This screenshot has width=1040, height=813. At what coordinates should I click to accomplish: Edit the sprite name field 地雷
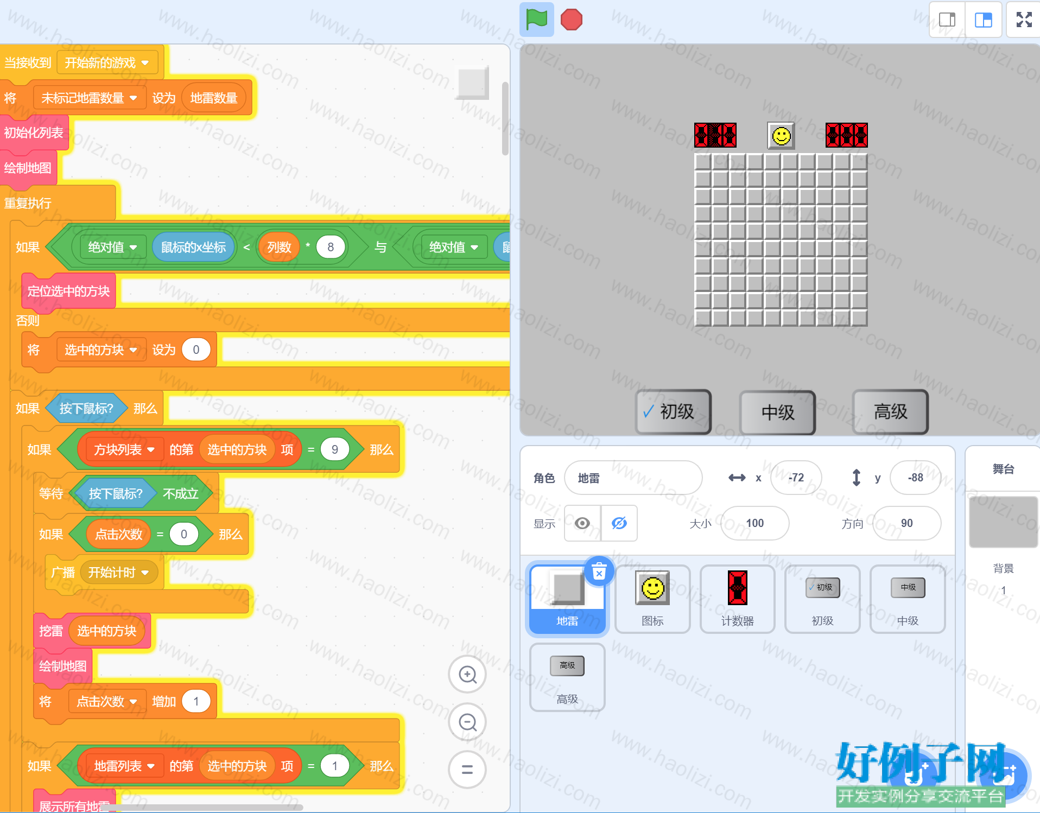tap(633, 478)
